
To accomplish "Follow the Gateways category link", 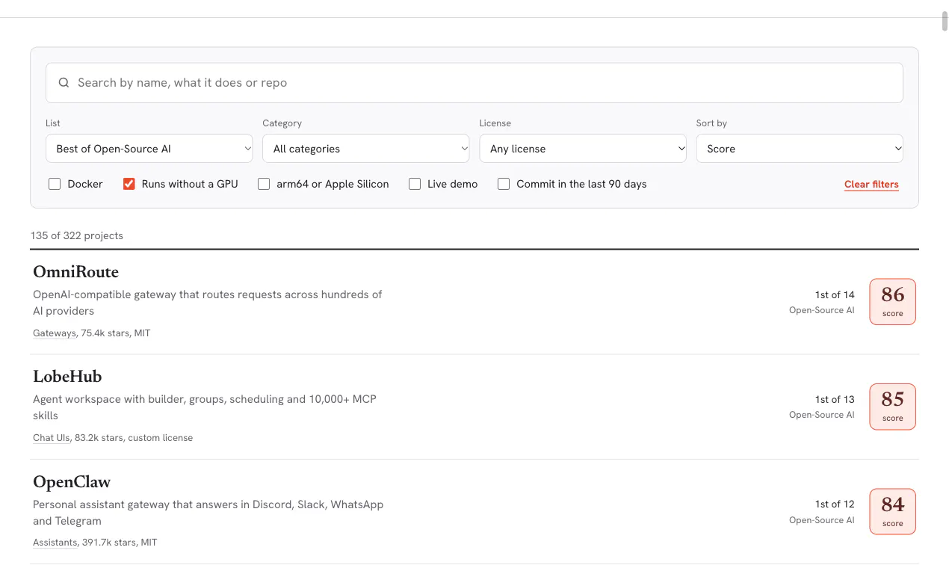I will [55, 333].
